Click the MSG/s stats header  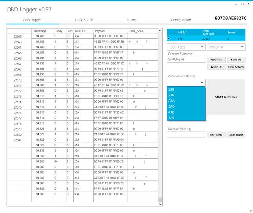point(182,33)
